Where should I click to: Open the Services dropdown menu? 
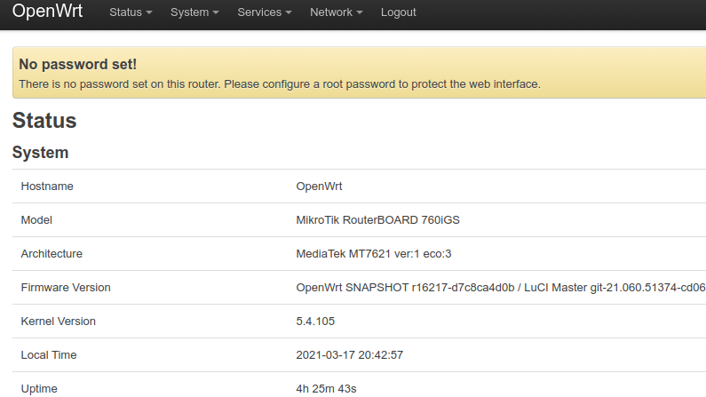[x=265, y=12]
